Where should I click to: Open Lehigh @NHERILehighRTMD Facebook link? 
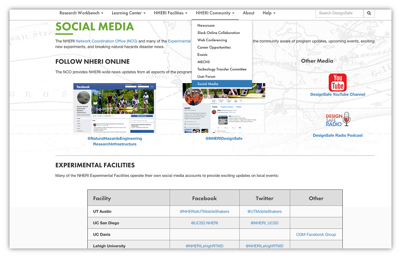[204, 246]
